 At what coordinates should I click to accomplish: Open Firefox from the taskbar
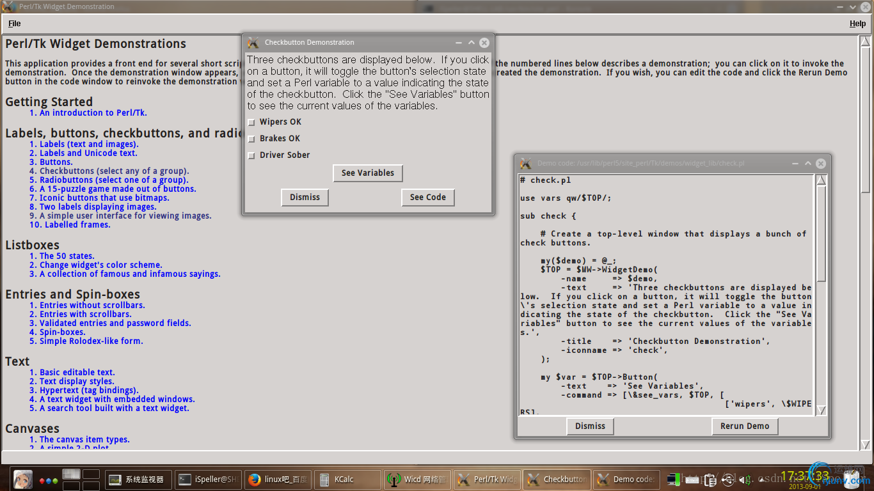coord(278,479)
